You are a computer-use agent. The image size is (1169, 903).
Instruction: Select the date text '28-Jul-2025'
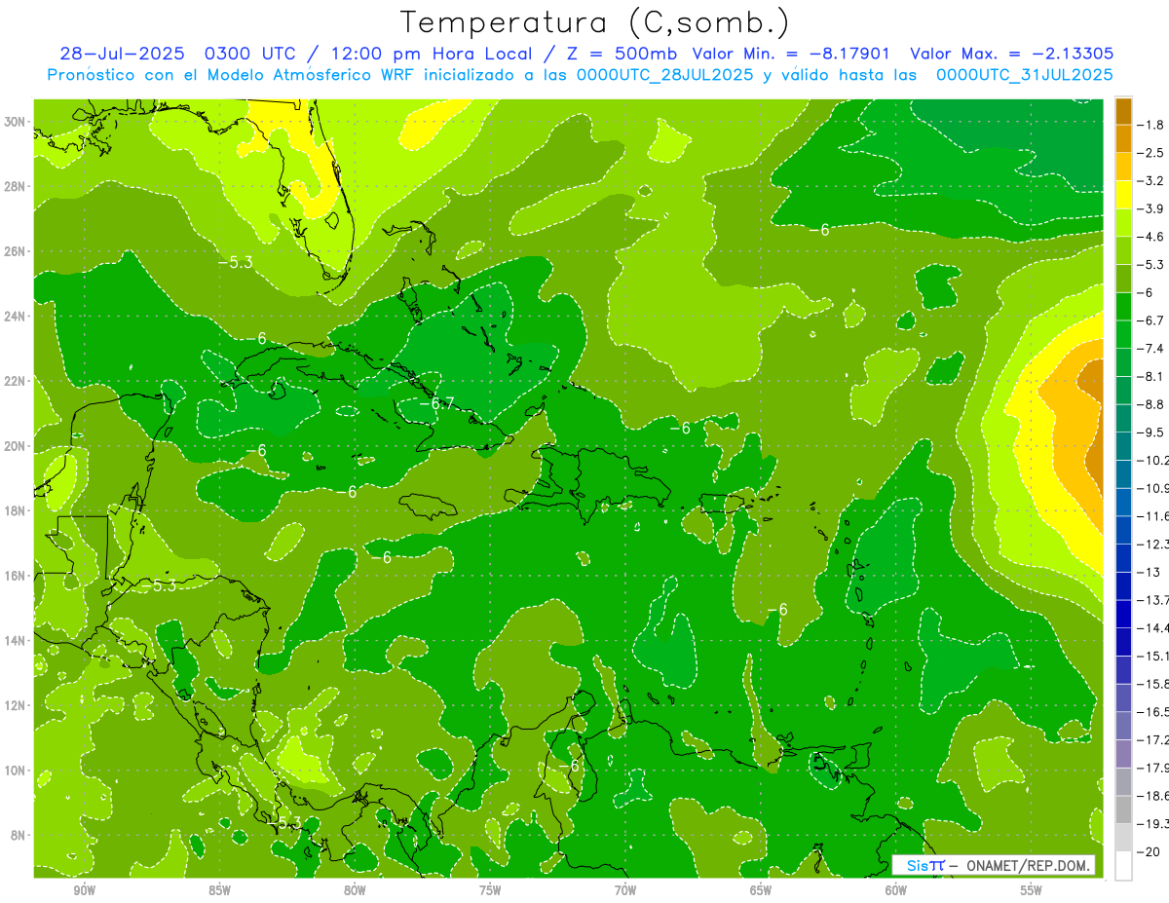[124, 54]
